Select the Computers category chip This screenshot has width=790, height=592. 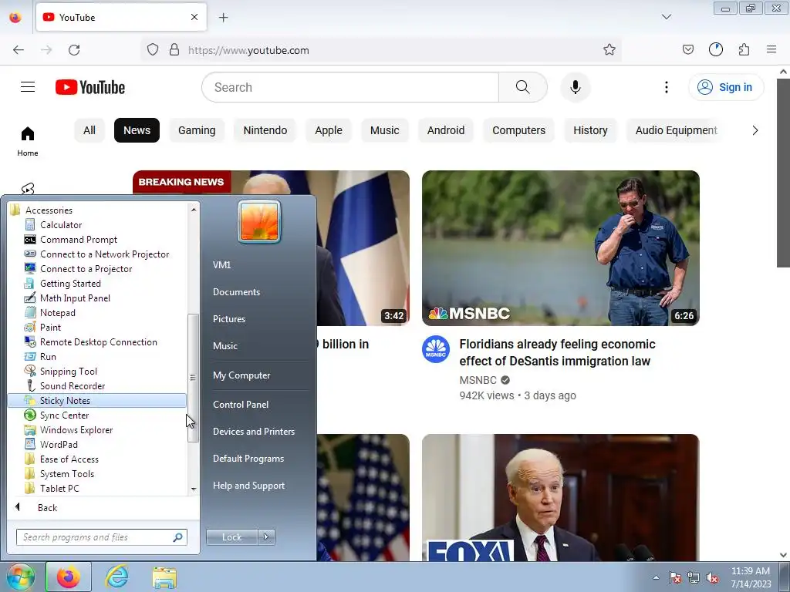518,130
